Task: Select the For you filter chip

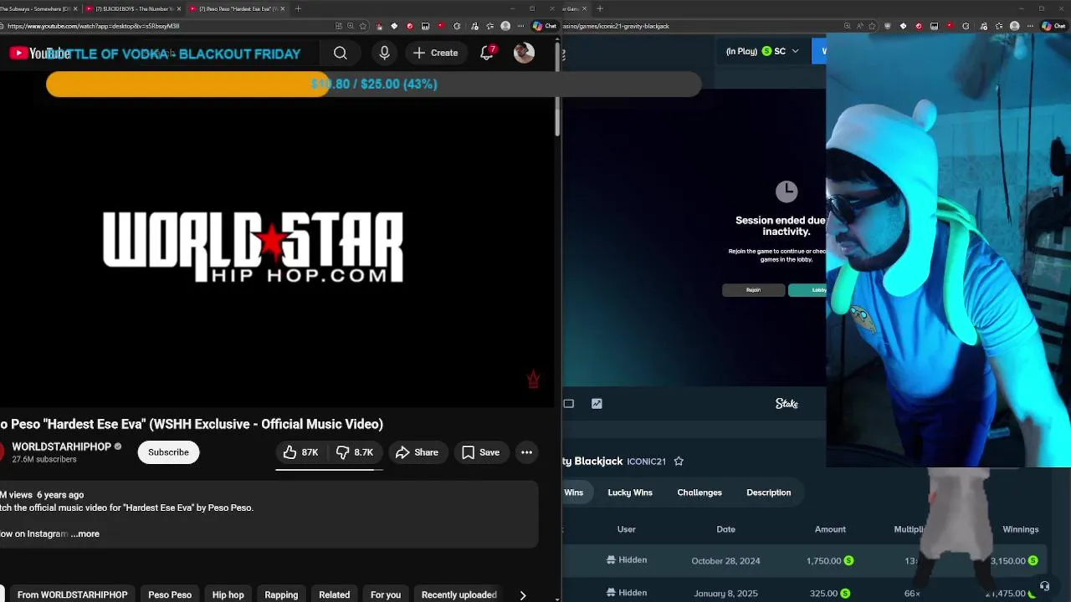Action: (x=386, y=594)
